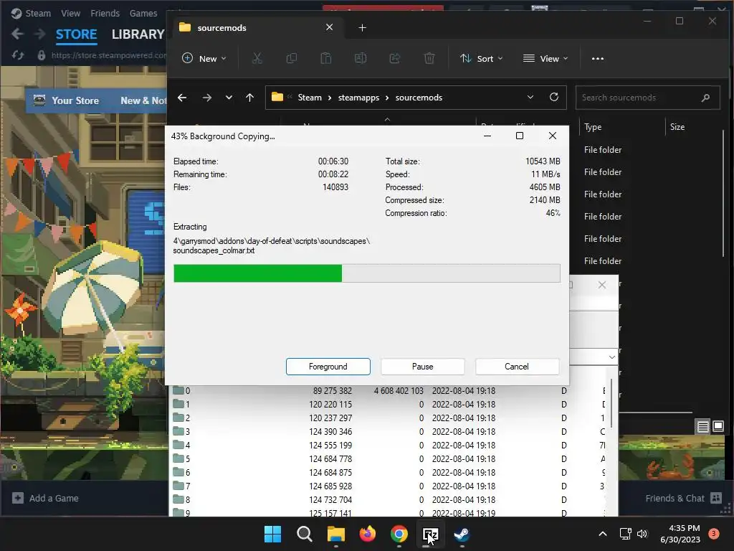Switch to Steam LIBRARY tab

[x=138, y=34]
